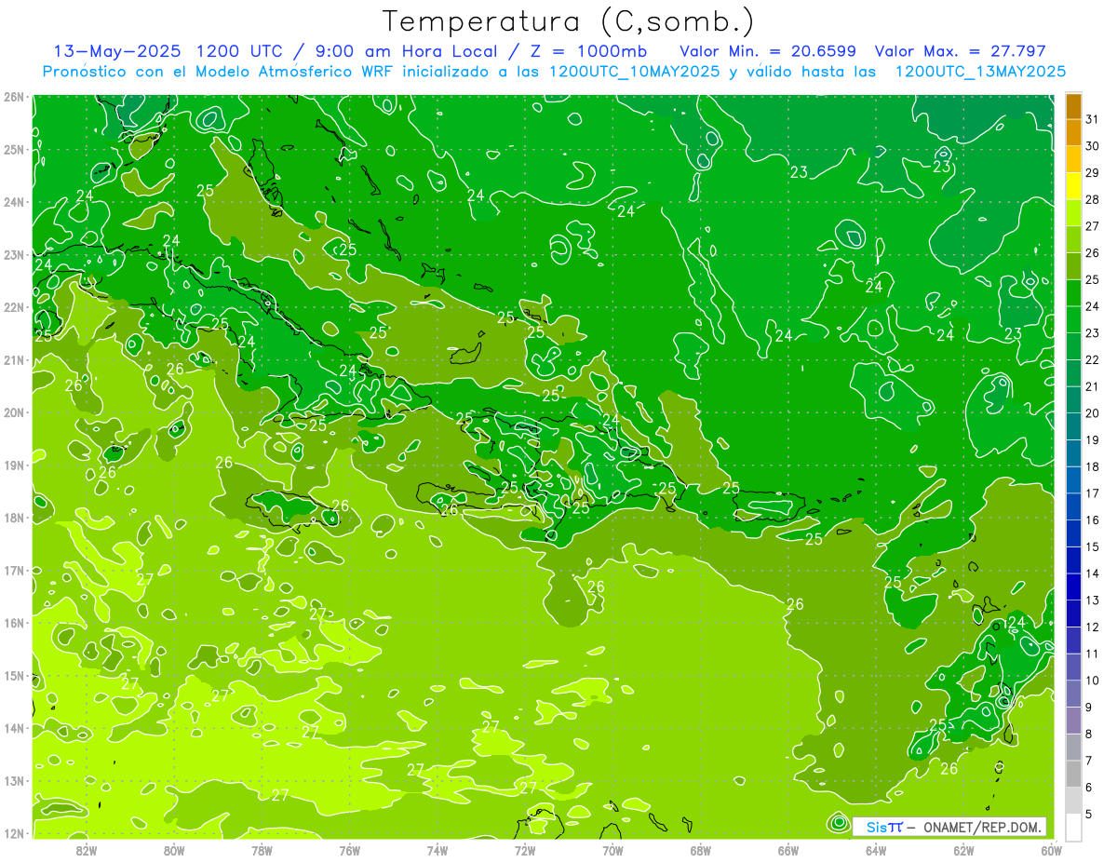Click legend scale value 28
Image resolution: width=1117 pixels, height=863 pixels.
(1093, 199)
